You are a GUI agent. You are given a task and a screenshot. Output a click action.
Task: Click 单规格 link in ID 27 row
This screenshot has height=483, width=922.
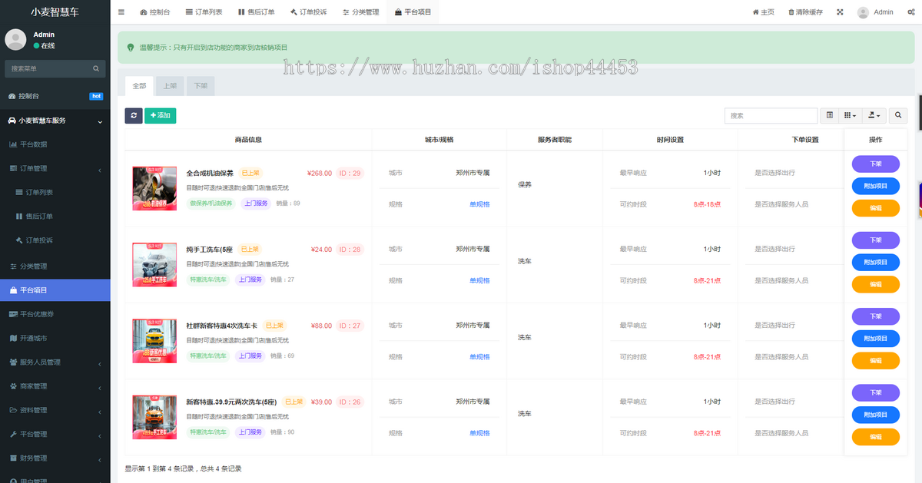479,357
